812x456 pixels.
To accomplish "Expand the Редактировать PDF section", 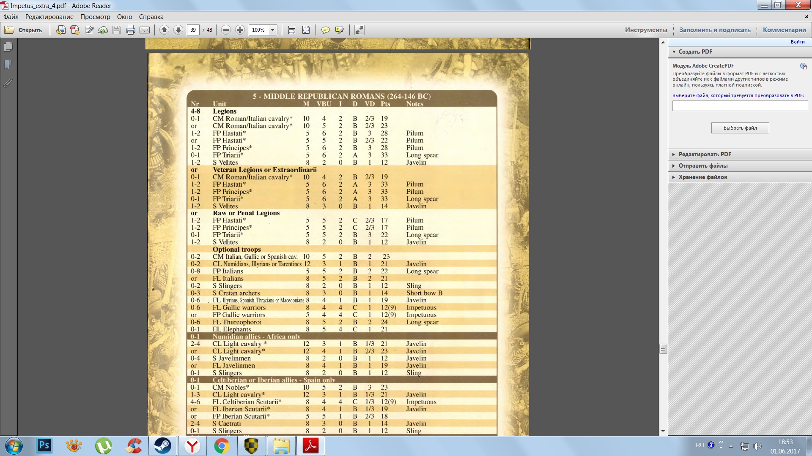I will point(740,154).
